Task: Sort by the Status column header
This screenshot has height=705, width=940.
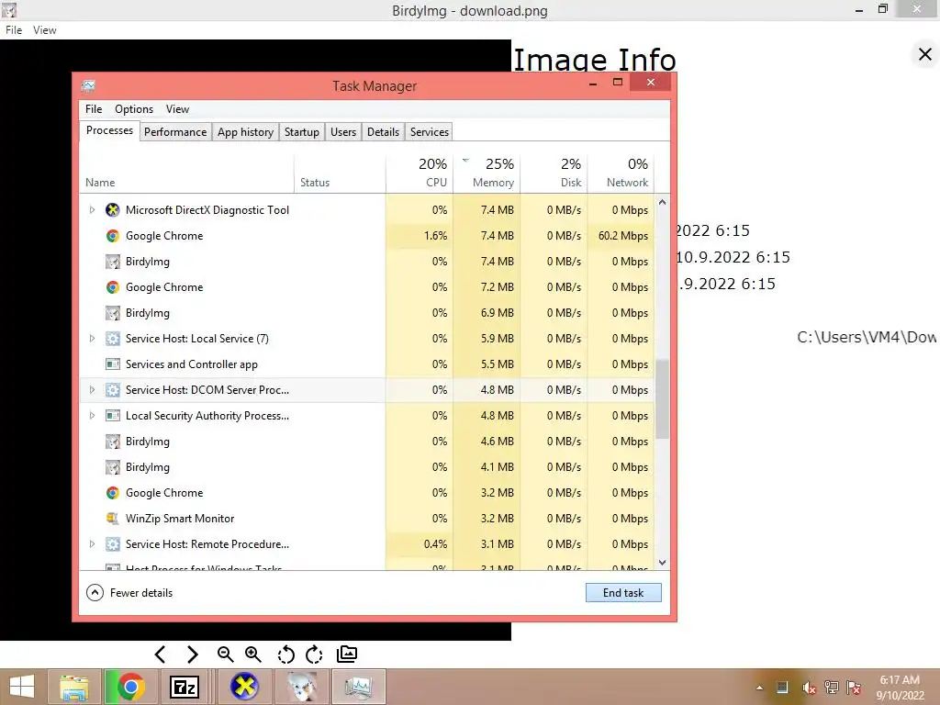Action: [x=340, y=173]
